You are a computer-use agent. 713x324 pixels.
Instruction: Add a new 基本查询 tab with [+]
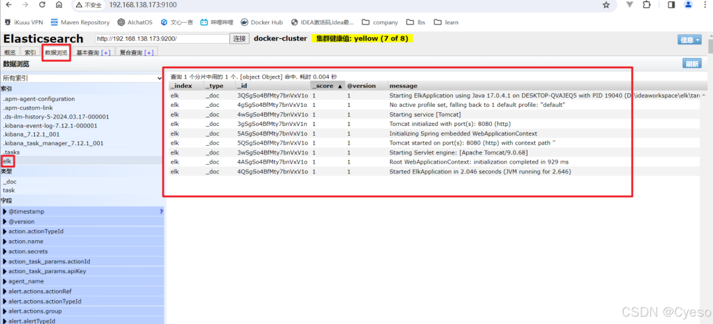[106, 53]
